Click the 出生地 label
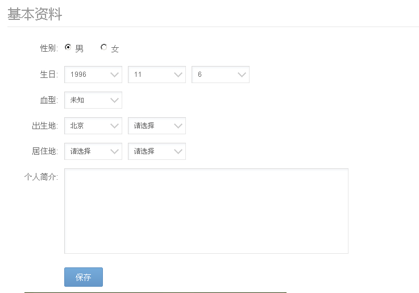Screen dimensions: 419x293 tap(45, 126)
